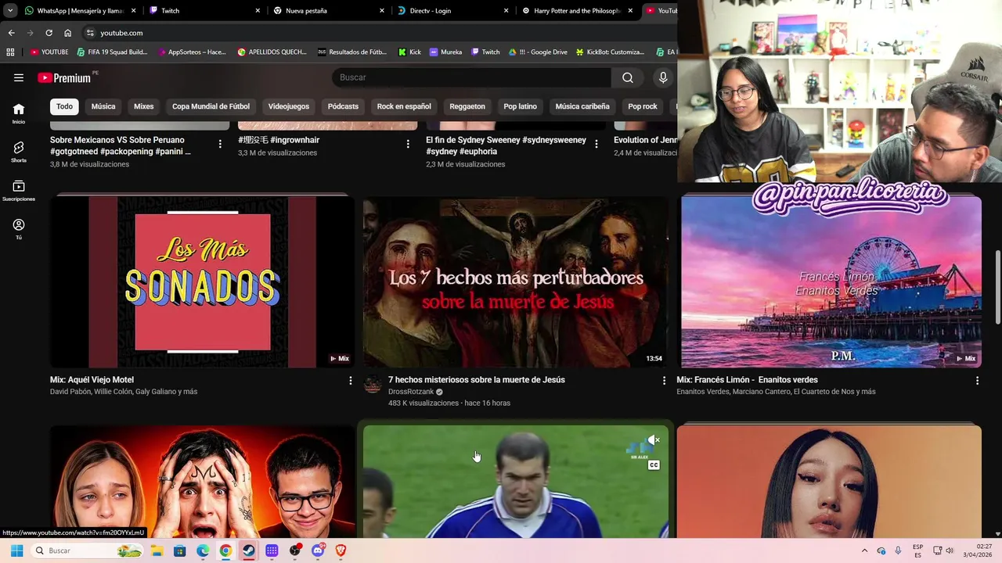Go back with the browser arrow
This screenshot has width=1002, height=563.
pos(11,33)
